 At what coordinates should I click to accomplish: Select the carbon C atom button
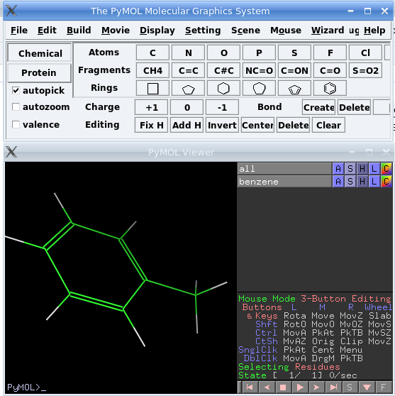[x=152, y=53]
